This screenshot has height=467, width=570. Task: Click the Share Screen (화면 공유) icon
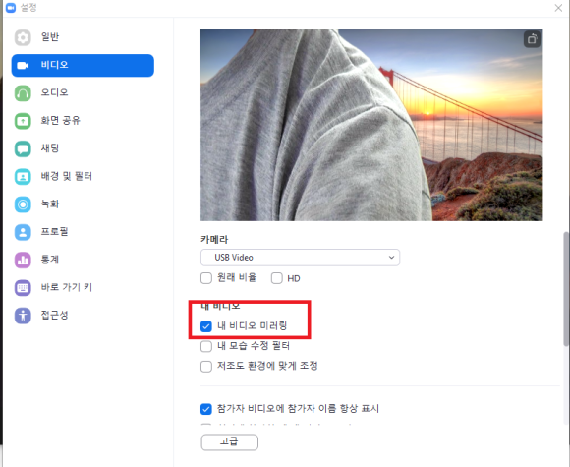pyautogui.click(x=23, y=121)
